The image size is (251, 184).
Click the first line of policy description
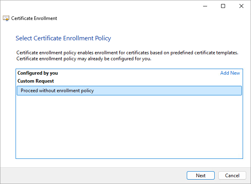(127, 53)
